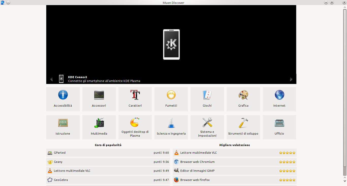Image resolution: width=347 pixels, height=186 pixels.
Task: Click the Gara di popolarità heading
Action: (x=108, y=145)
